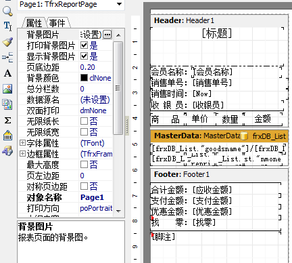Click the 页左边距 value 0
This screenshot has height=263, width=292.
coord(82,176)
